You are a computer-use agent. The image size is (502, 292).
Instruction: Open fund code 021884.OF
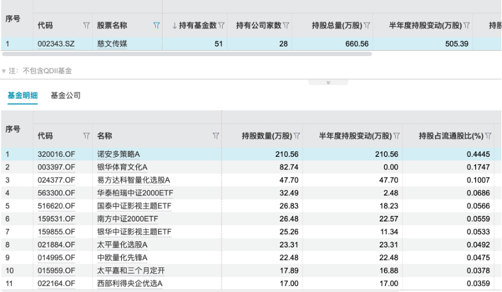pyautogui.click(x=56, y=244)
